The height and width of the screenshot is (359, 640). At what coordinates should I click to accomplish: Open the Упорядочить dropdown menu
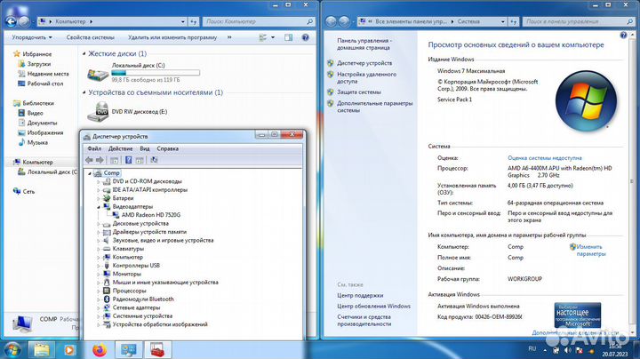pos(32,38)
